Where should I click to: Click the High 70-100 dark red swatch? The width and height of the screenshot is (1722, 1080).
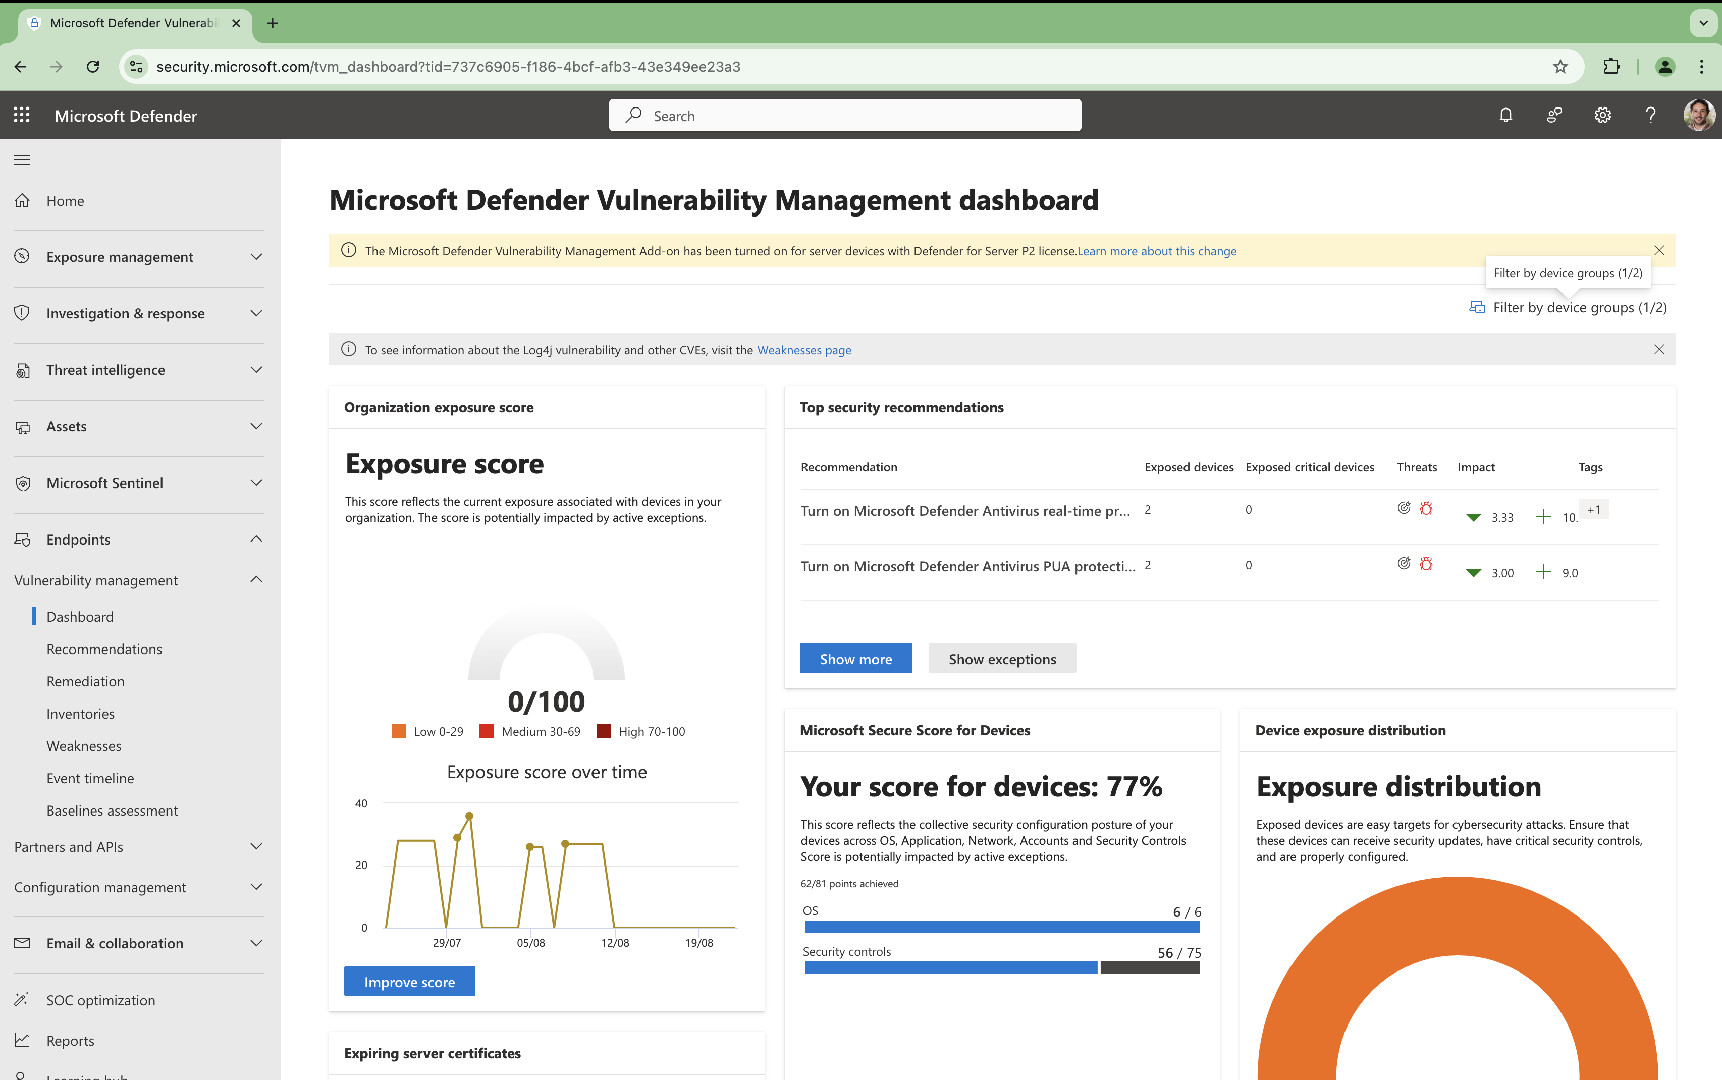[x=604, y=731]
